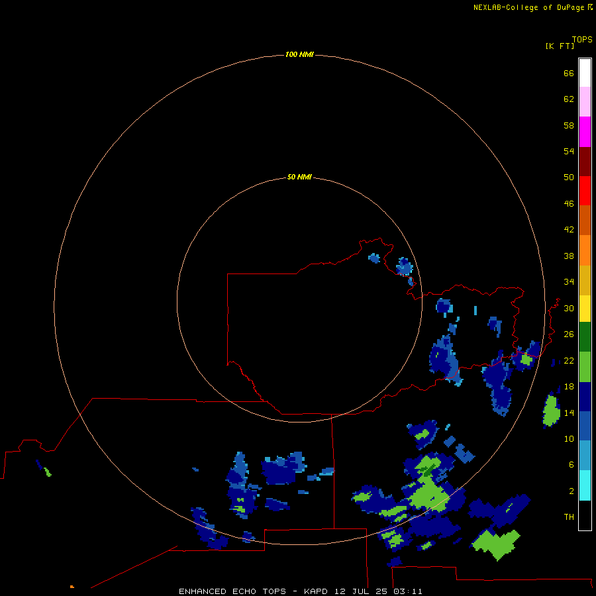Click the TH threshold label
The width and height of the screenshot is (596, 596).
(x=569, y=517)
